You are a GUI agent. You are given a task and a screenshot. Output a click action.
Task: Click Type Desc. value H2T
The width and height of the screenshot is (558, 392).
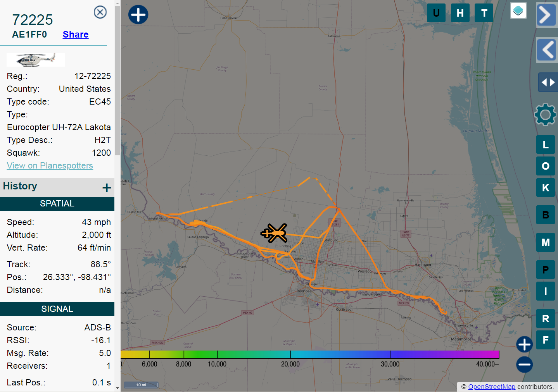click(103, 140)
